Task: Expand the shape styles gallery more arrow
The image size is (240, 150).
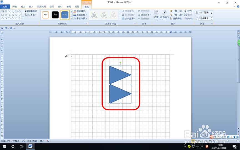Action: click(71, 18)
